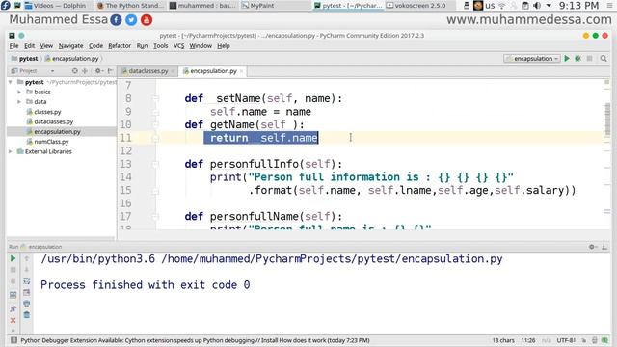Expand External Libraries node
The height and width of the screenshot is (347, 617).
11,151
